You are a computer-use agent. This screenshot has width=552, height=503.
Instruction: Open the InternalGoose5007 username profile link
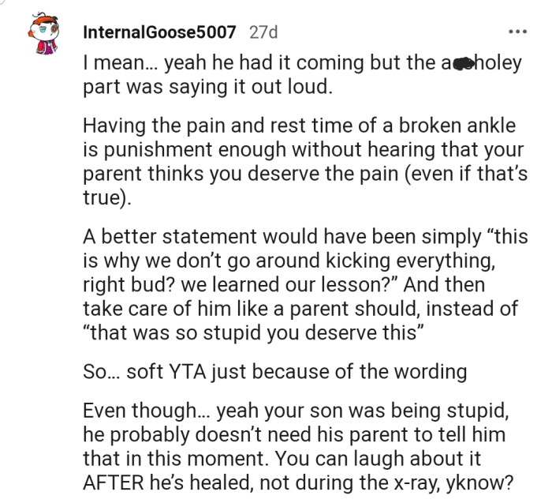coord(159,32)
